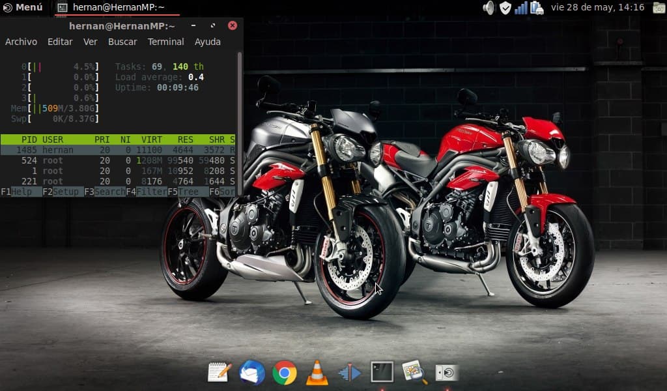
Task: Open the Editar menu in the terminal
Action: (x=60, y=42)
